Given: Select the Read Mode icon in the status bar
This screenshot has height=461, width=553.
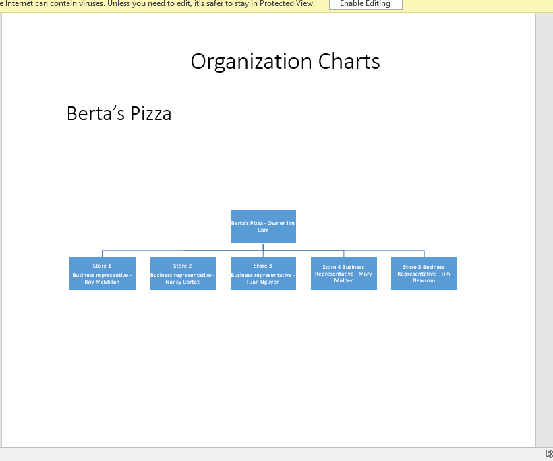Looking at the screenshot, I should pyautogui.click(x=548, y=452).
